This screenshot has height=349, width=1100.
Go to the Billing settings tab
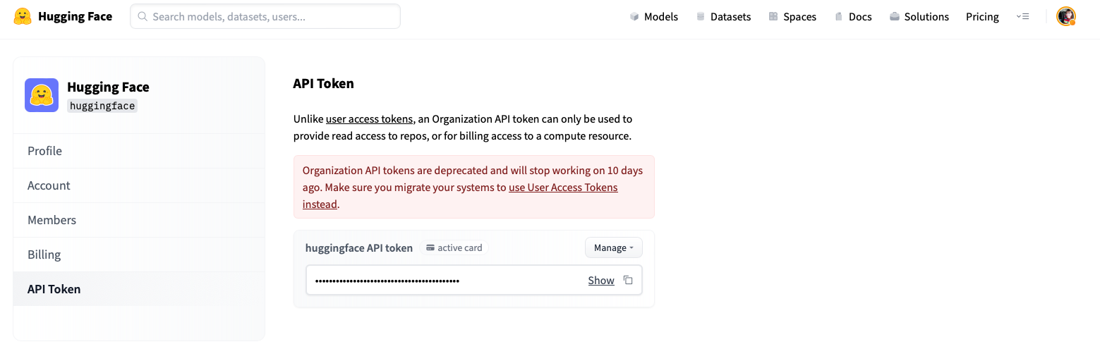coord(44,255)
